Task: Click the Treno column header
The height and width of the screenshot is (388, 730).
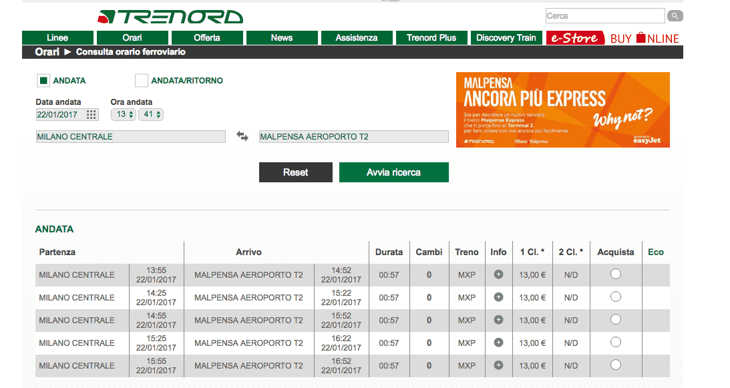Action: tap(466, 252)
